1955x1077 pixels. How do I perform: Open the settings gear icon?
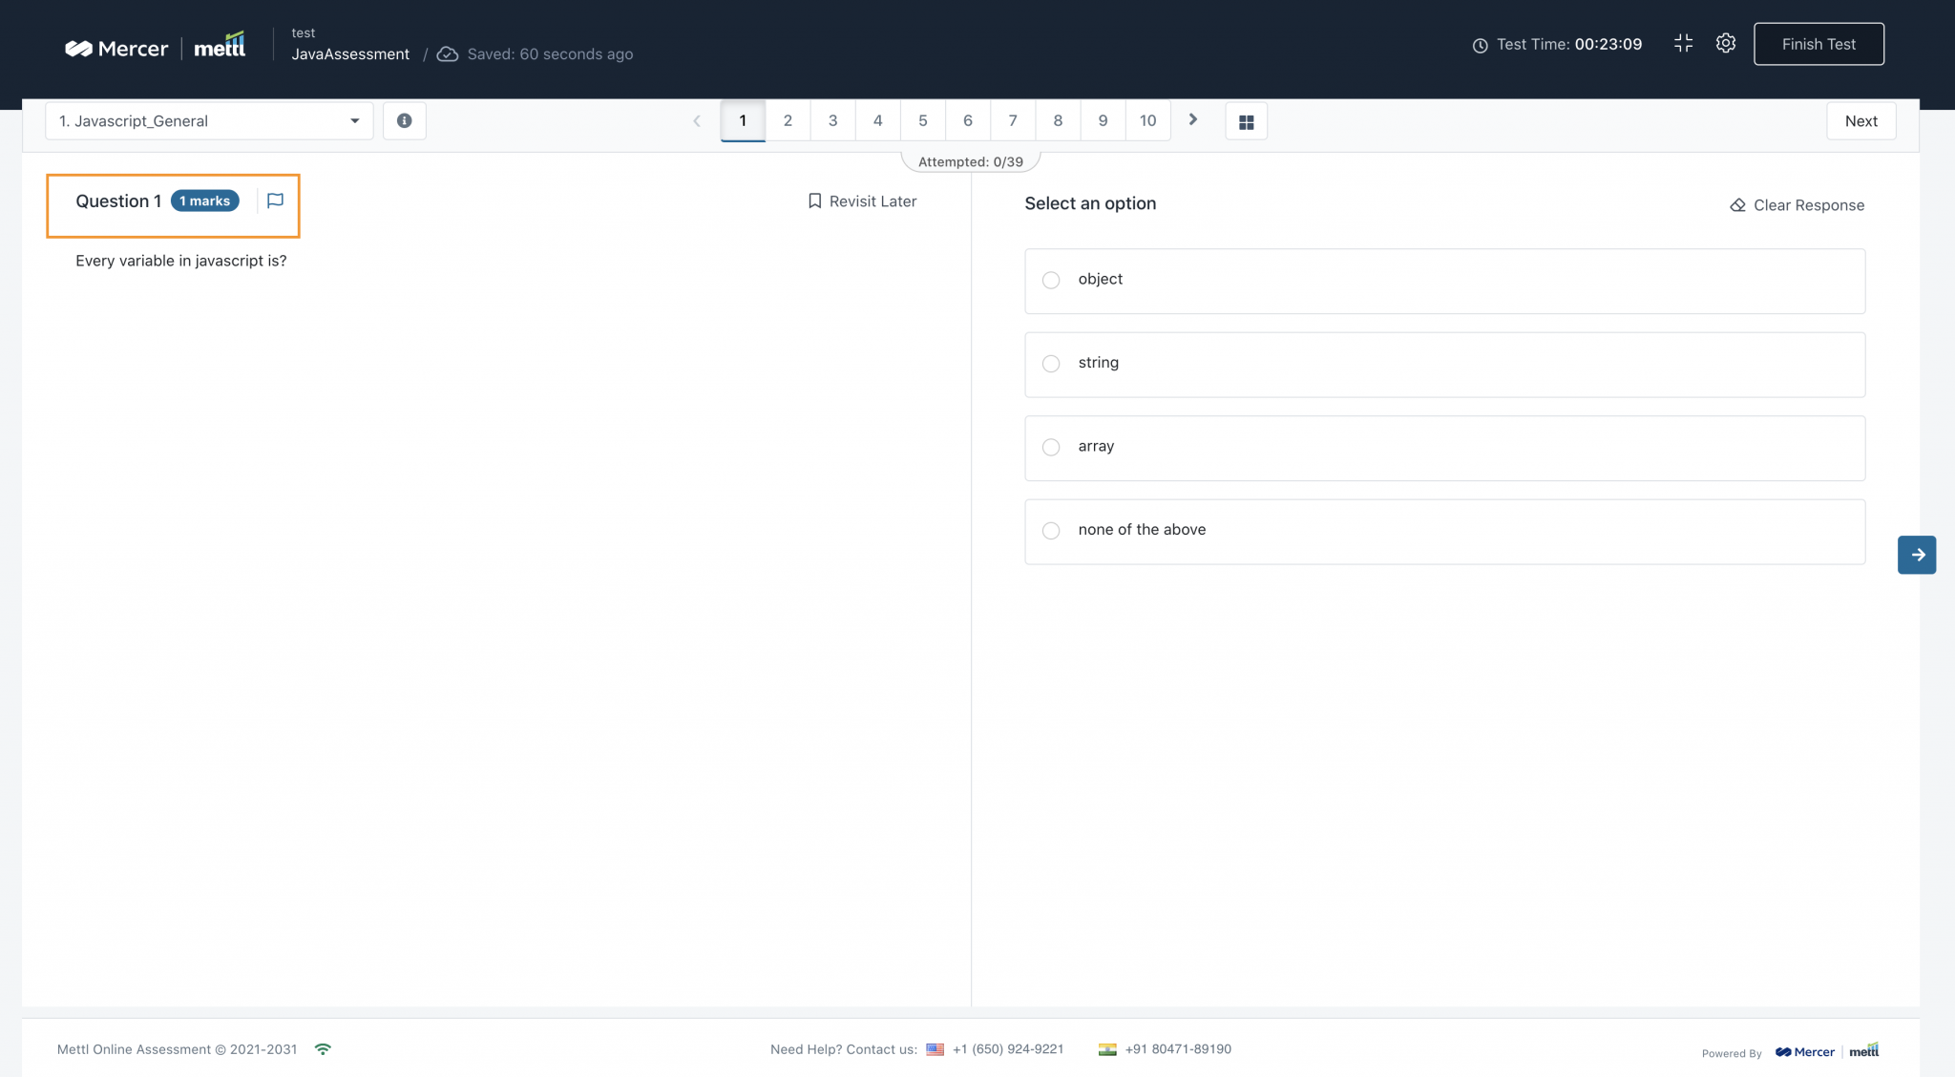(x=1725, y=44)
